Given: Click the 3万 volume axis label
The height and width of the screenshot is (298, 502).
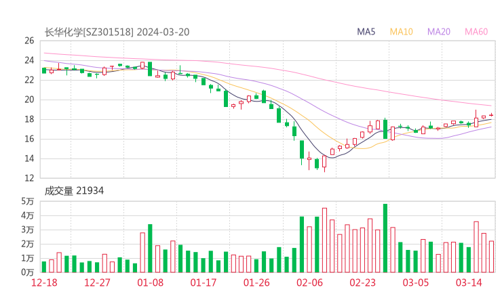Looking at the screenshot, I should click(x=28, y=230).
